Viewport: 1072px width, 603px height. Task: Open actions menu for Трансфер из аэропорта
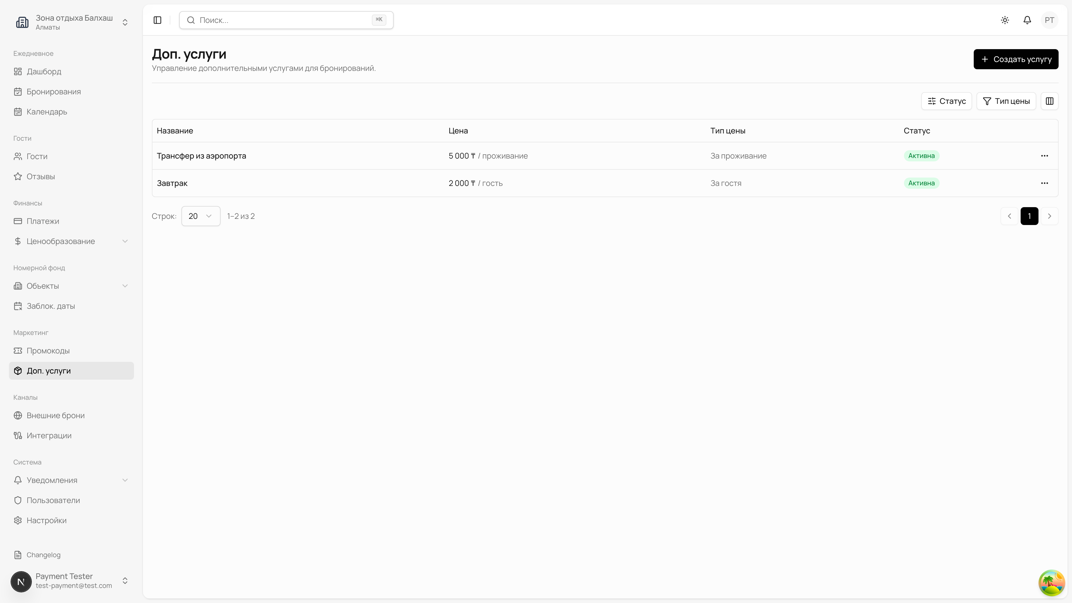1044,156
